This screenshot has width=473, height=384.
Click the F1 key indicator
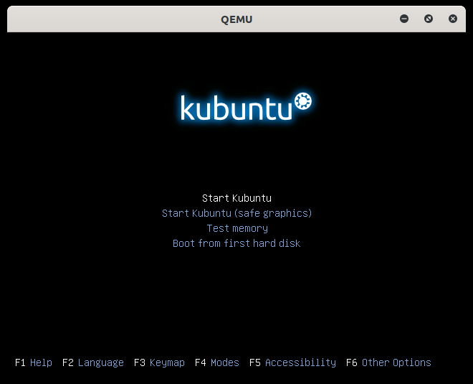(x=20, y=362)
